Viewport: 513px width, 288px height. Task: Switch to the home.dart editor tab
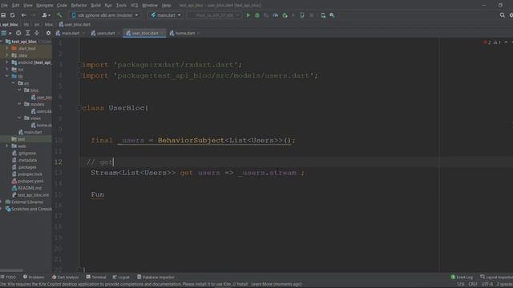tap(184, 34)
